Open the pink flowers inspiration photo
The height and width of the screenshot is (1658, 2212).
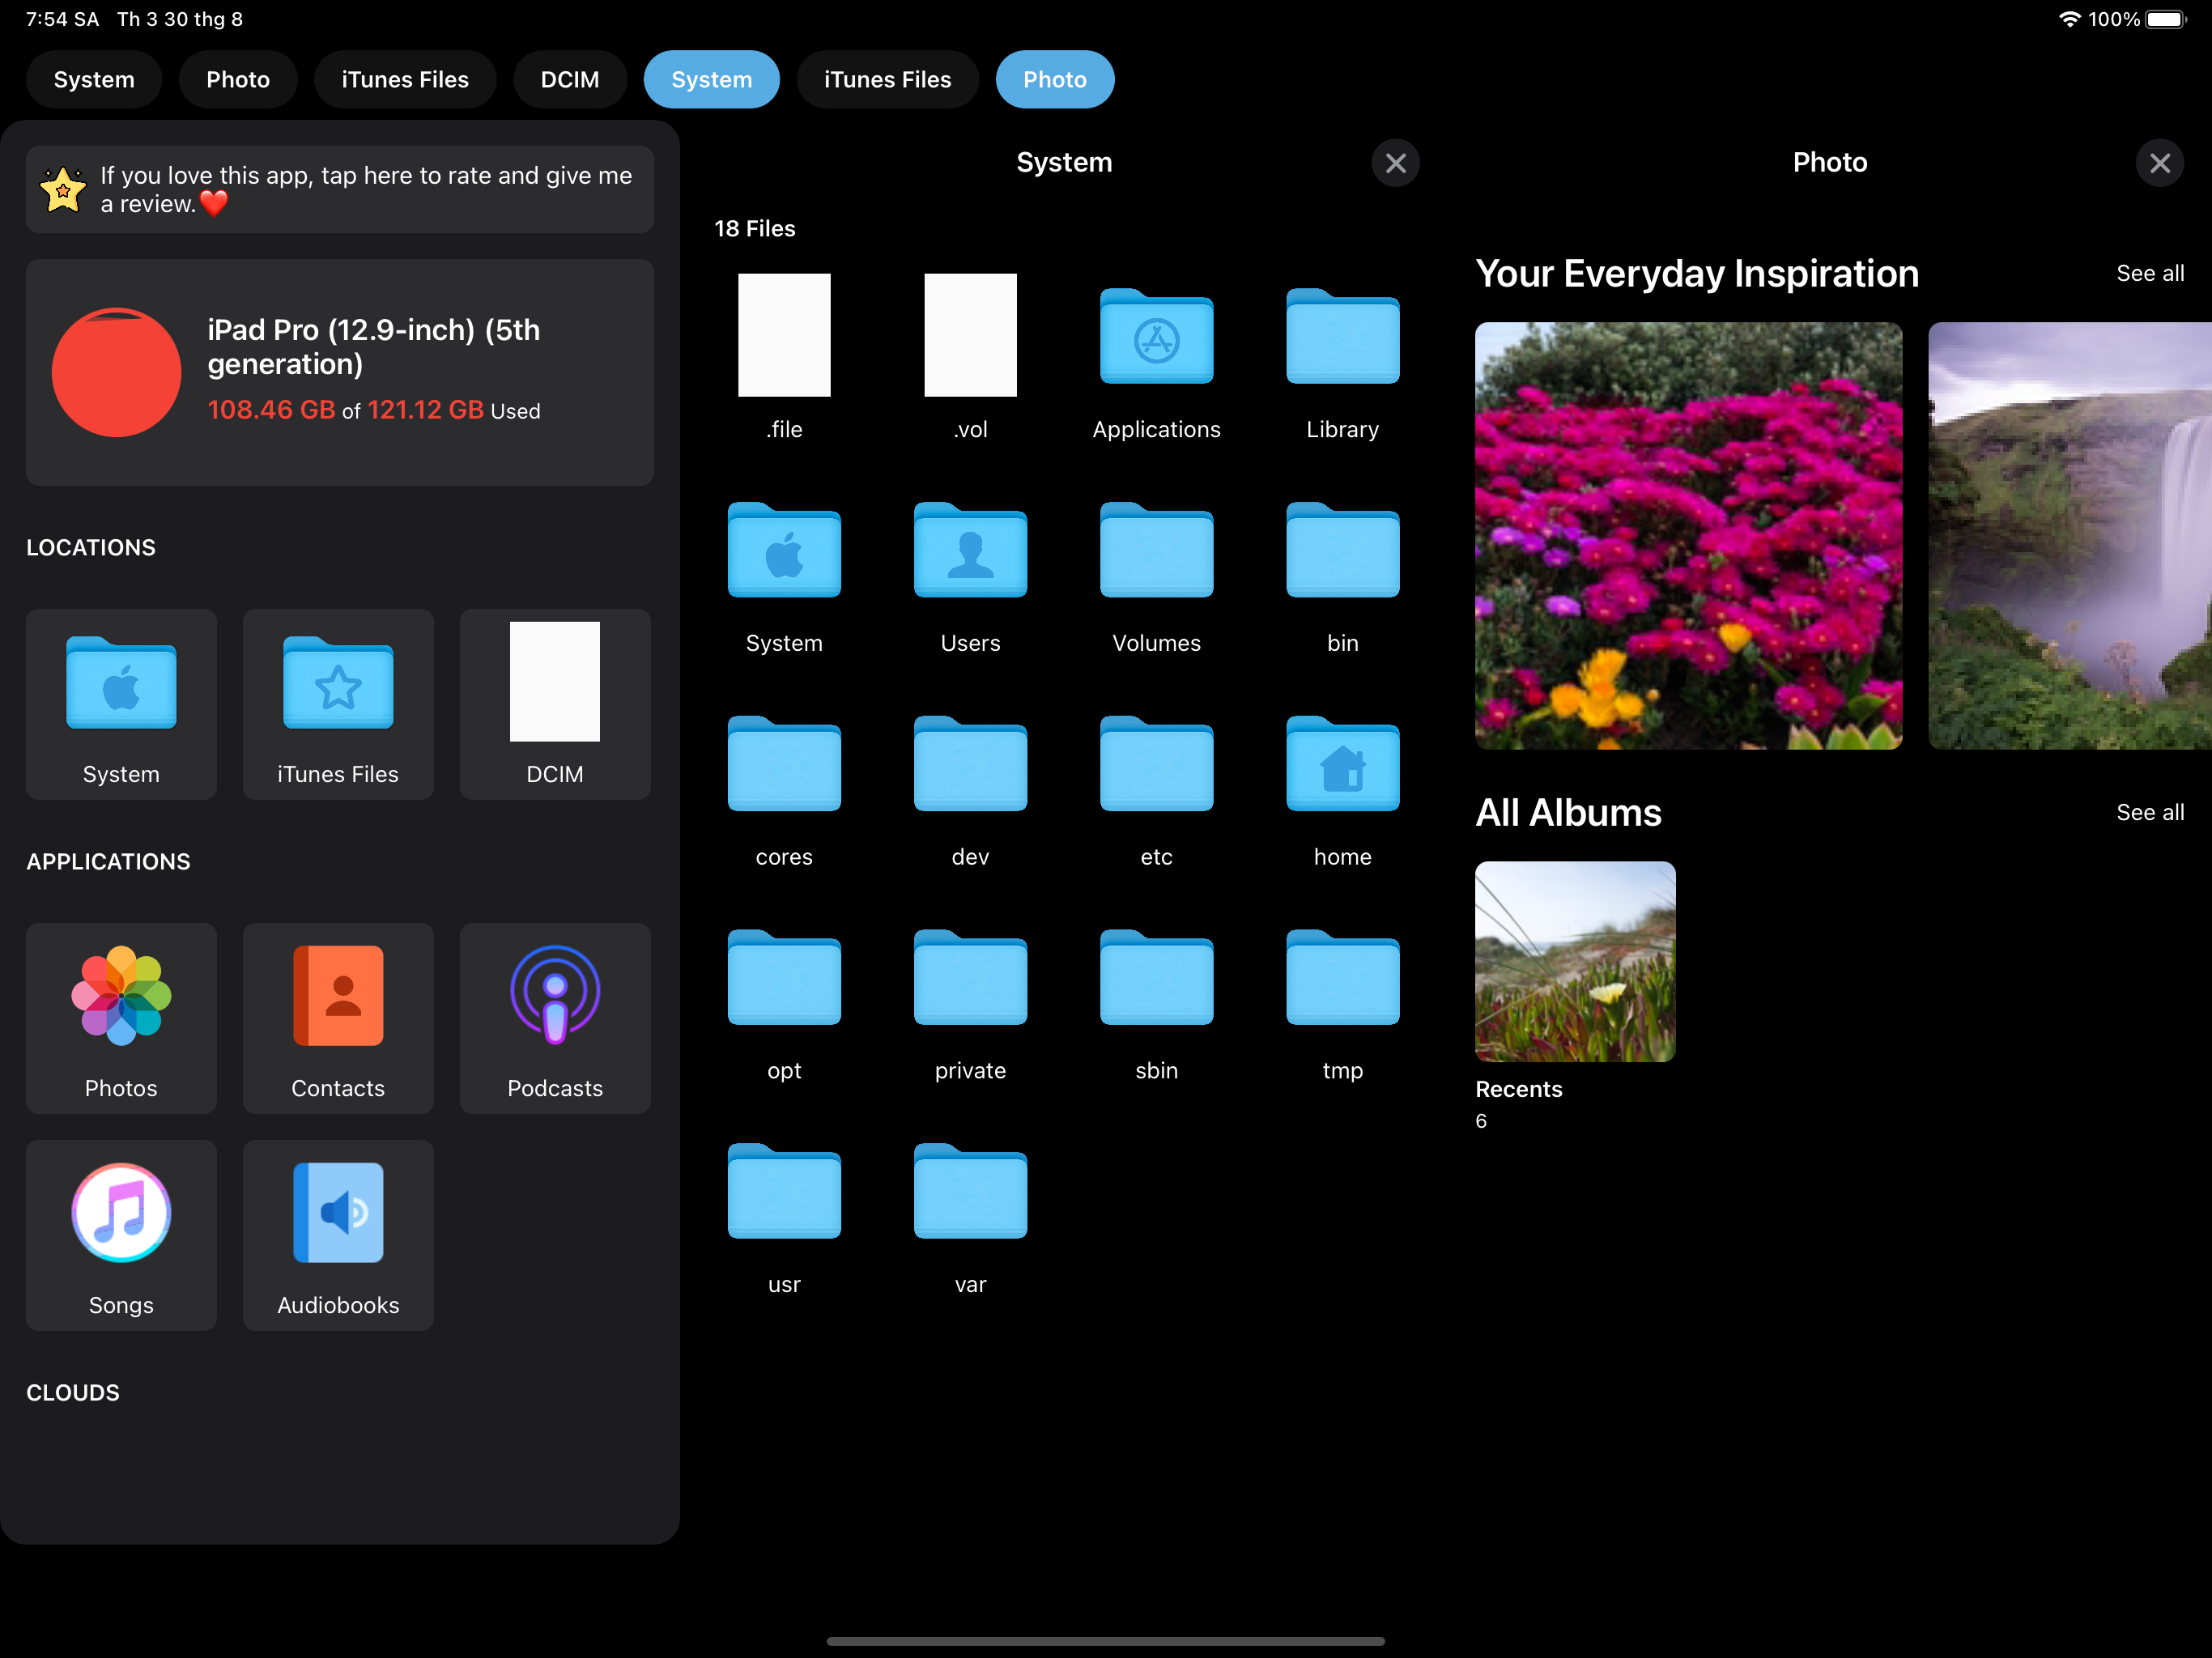pyautogui.click(x=1688, y=535)
